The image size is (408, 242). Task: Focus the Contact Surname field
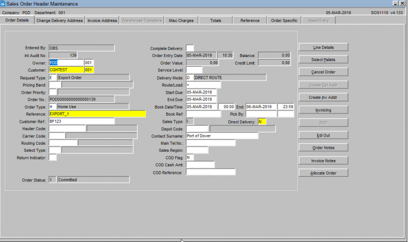point(222,136)
